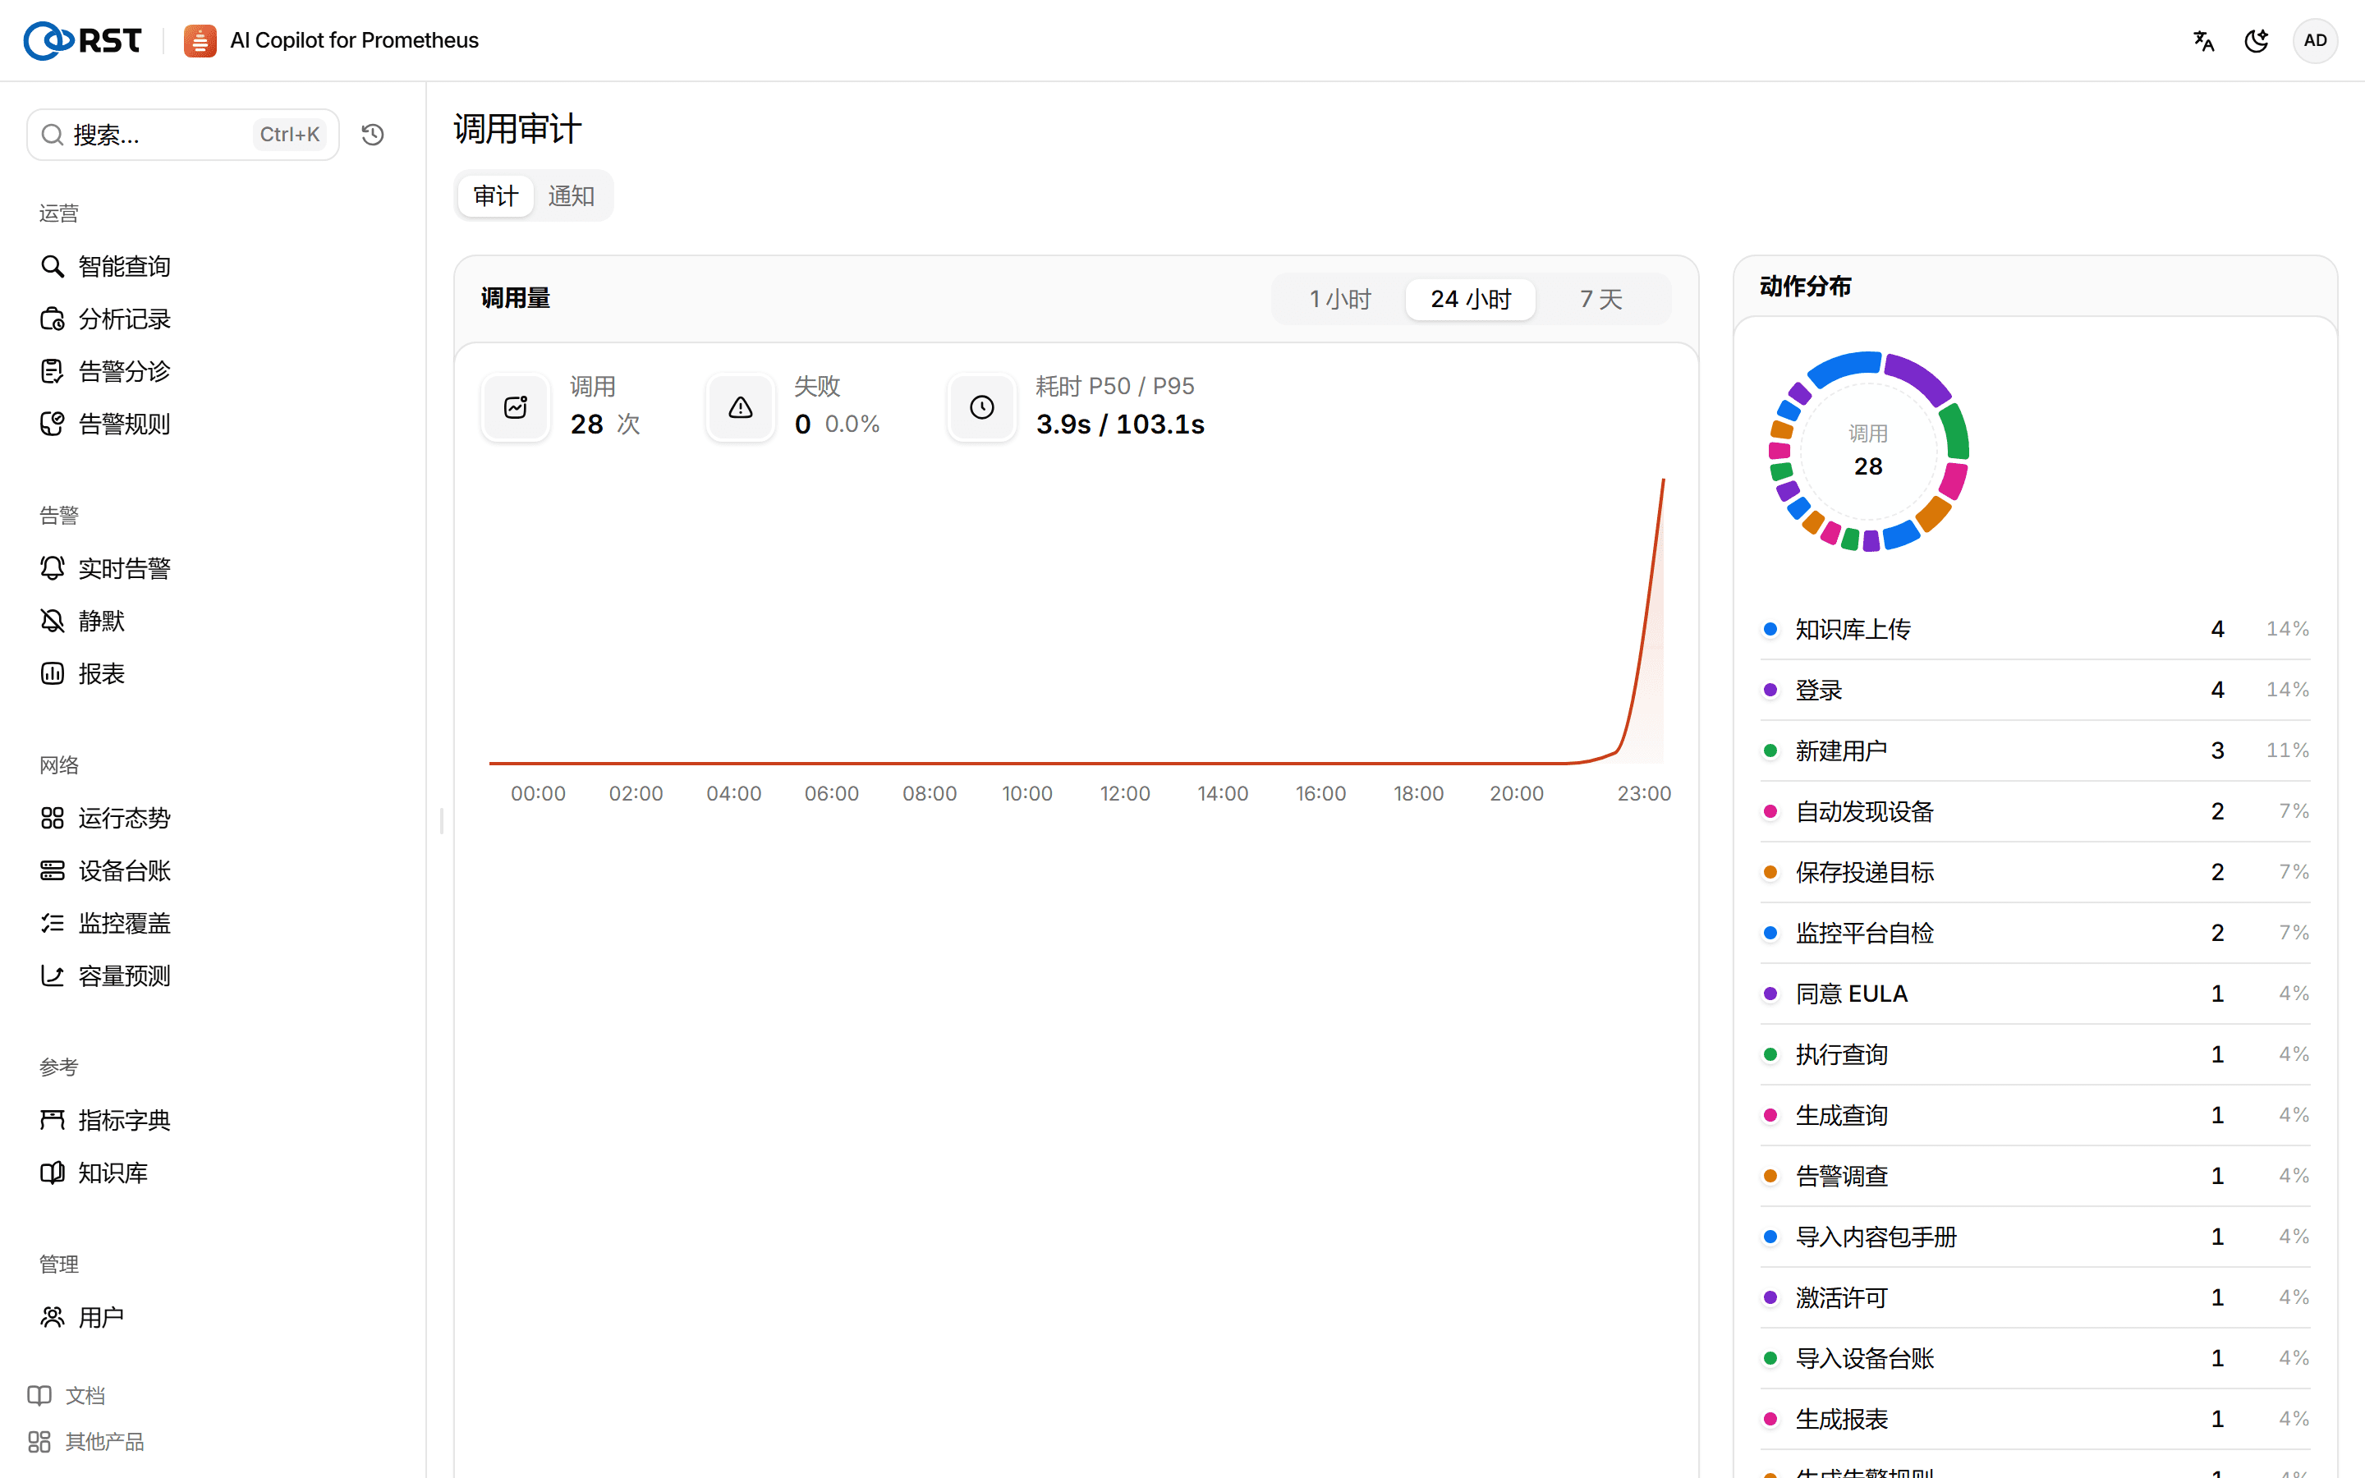Select the 新建用户 action row
The height and width of the screenshot is (1478, 2365).
click(2035, 750)
